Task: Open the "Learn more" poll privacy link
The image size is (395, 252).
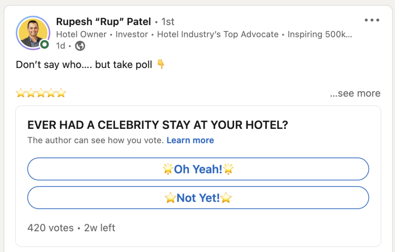Action: coord(190,140)
